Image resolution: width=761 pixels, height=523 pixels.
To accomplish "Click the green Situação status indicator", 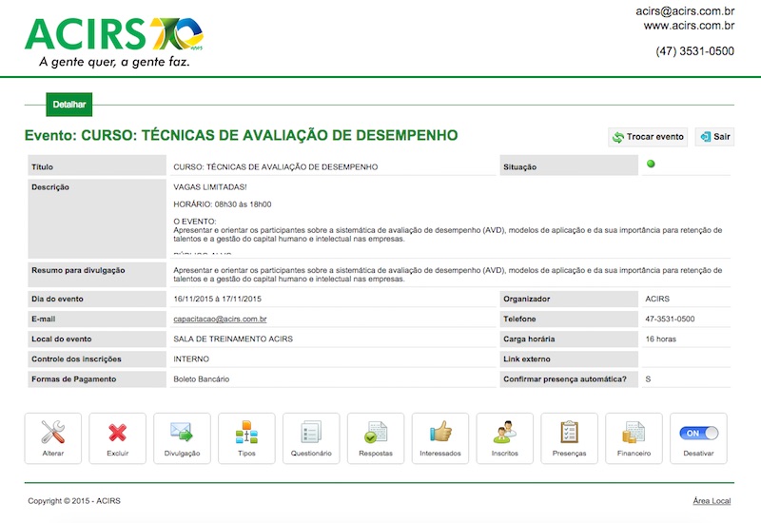I will (652, 165).
